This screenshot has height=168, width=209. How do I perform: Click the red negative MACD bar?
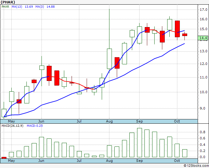[4, 158]
